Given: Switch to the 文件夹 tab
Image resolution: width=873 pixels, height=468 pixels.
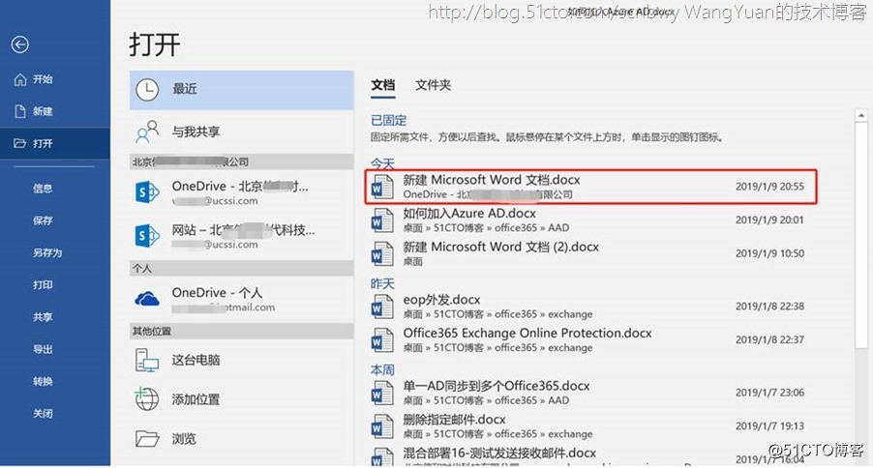Looking at the screenshot, I should (434, 85).
